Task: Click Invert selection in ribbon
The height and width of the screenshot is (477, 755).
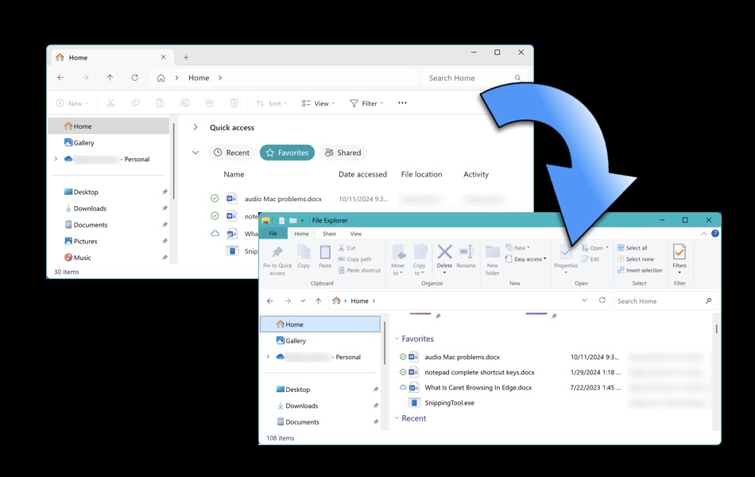Action: coord(640,270)
